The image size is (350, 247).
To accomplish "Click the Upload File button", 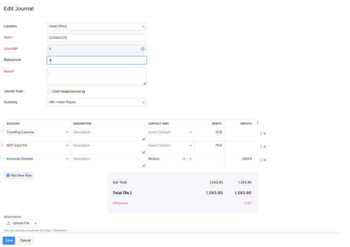I will tap(18, 223).
